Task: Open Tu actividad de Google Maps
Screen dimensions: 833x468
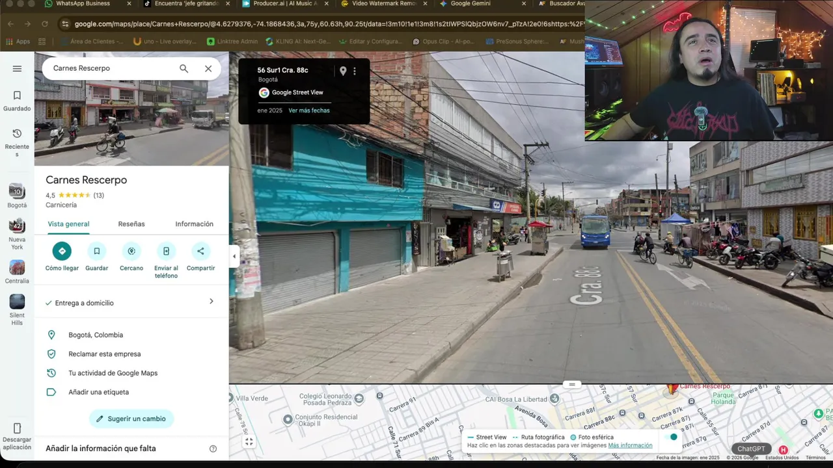Action: (131, 373)
